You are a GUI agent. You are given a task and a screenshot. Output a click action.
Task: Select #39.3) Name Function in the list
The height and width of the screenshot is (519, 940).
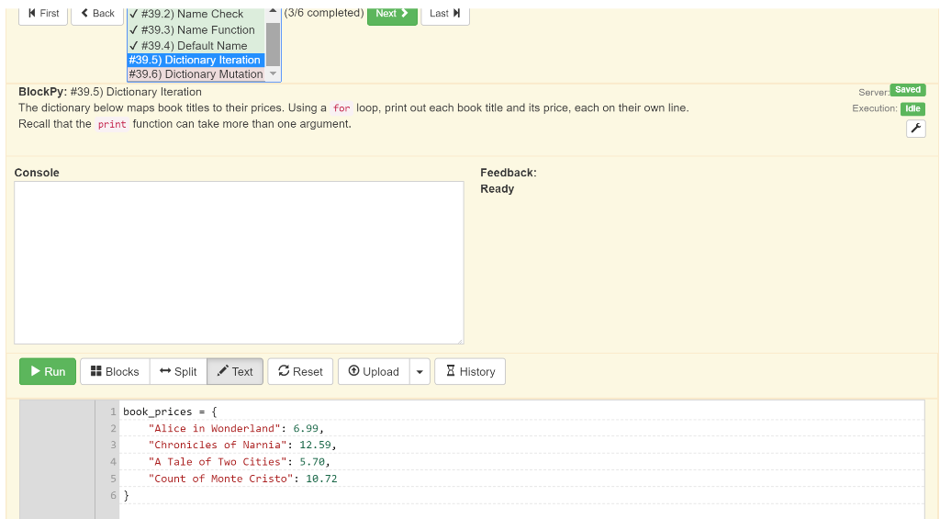[x=196, y=30]
